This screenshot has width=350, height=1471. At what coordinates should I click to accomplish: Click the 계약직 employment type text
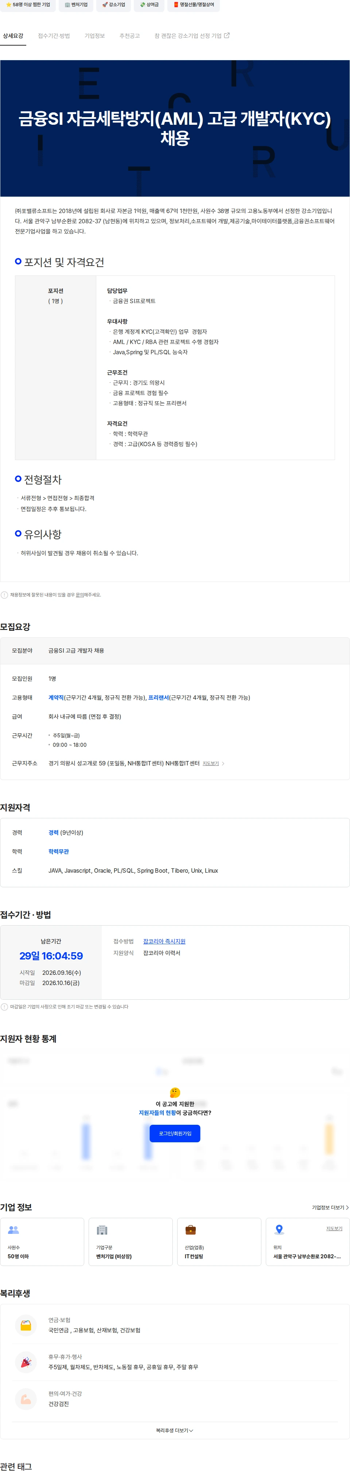[56, 698]
